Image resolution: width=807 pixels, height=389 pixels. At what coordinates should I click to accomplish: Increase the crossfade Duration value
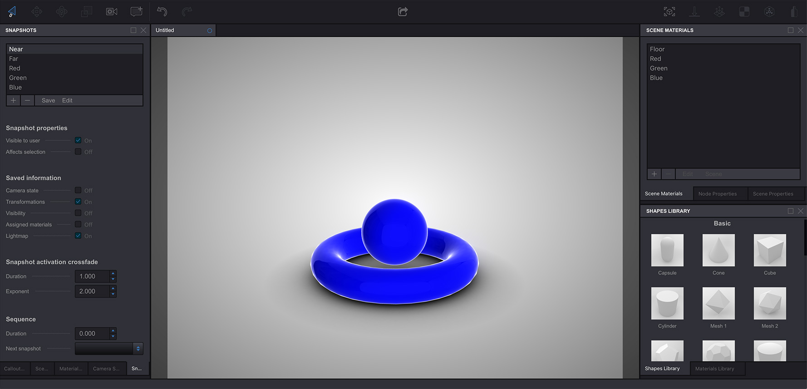click(113, 274)
